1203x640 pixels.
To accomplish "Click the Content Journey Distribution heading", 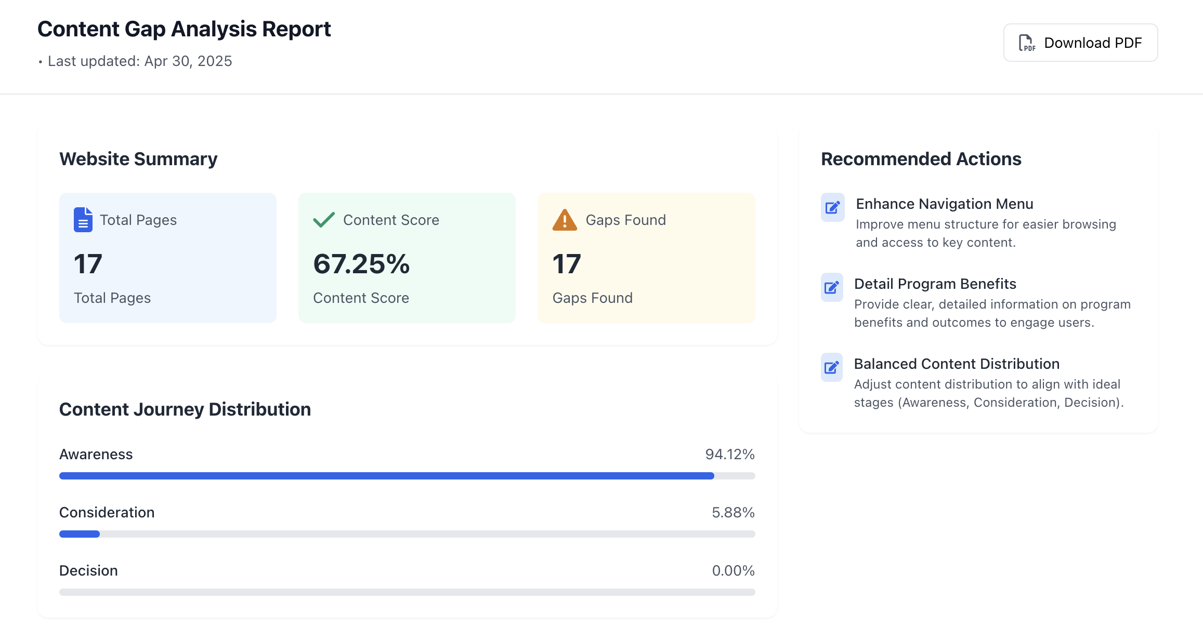I will point(185,409).
